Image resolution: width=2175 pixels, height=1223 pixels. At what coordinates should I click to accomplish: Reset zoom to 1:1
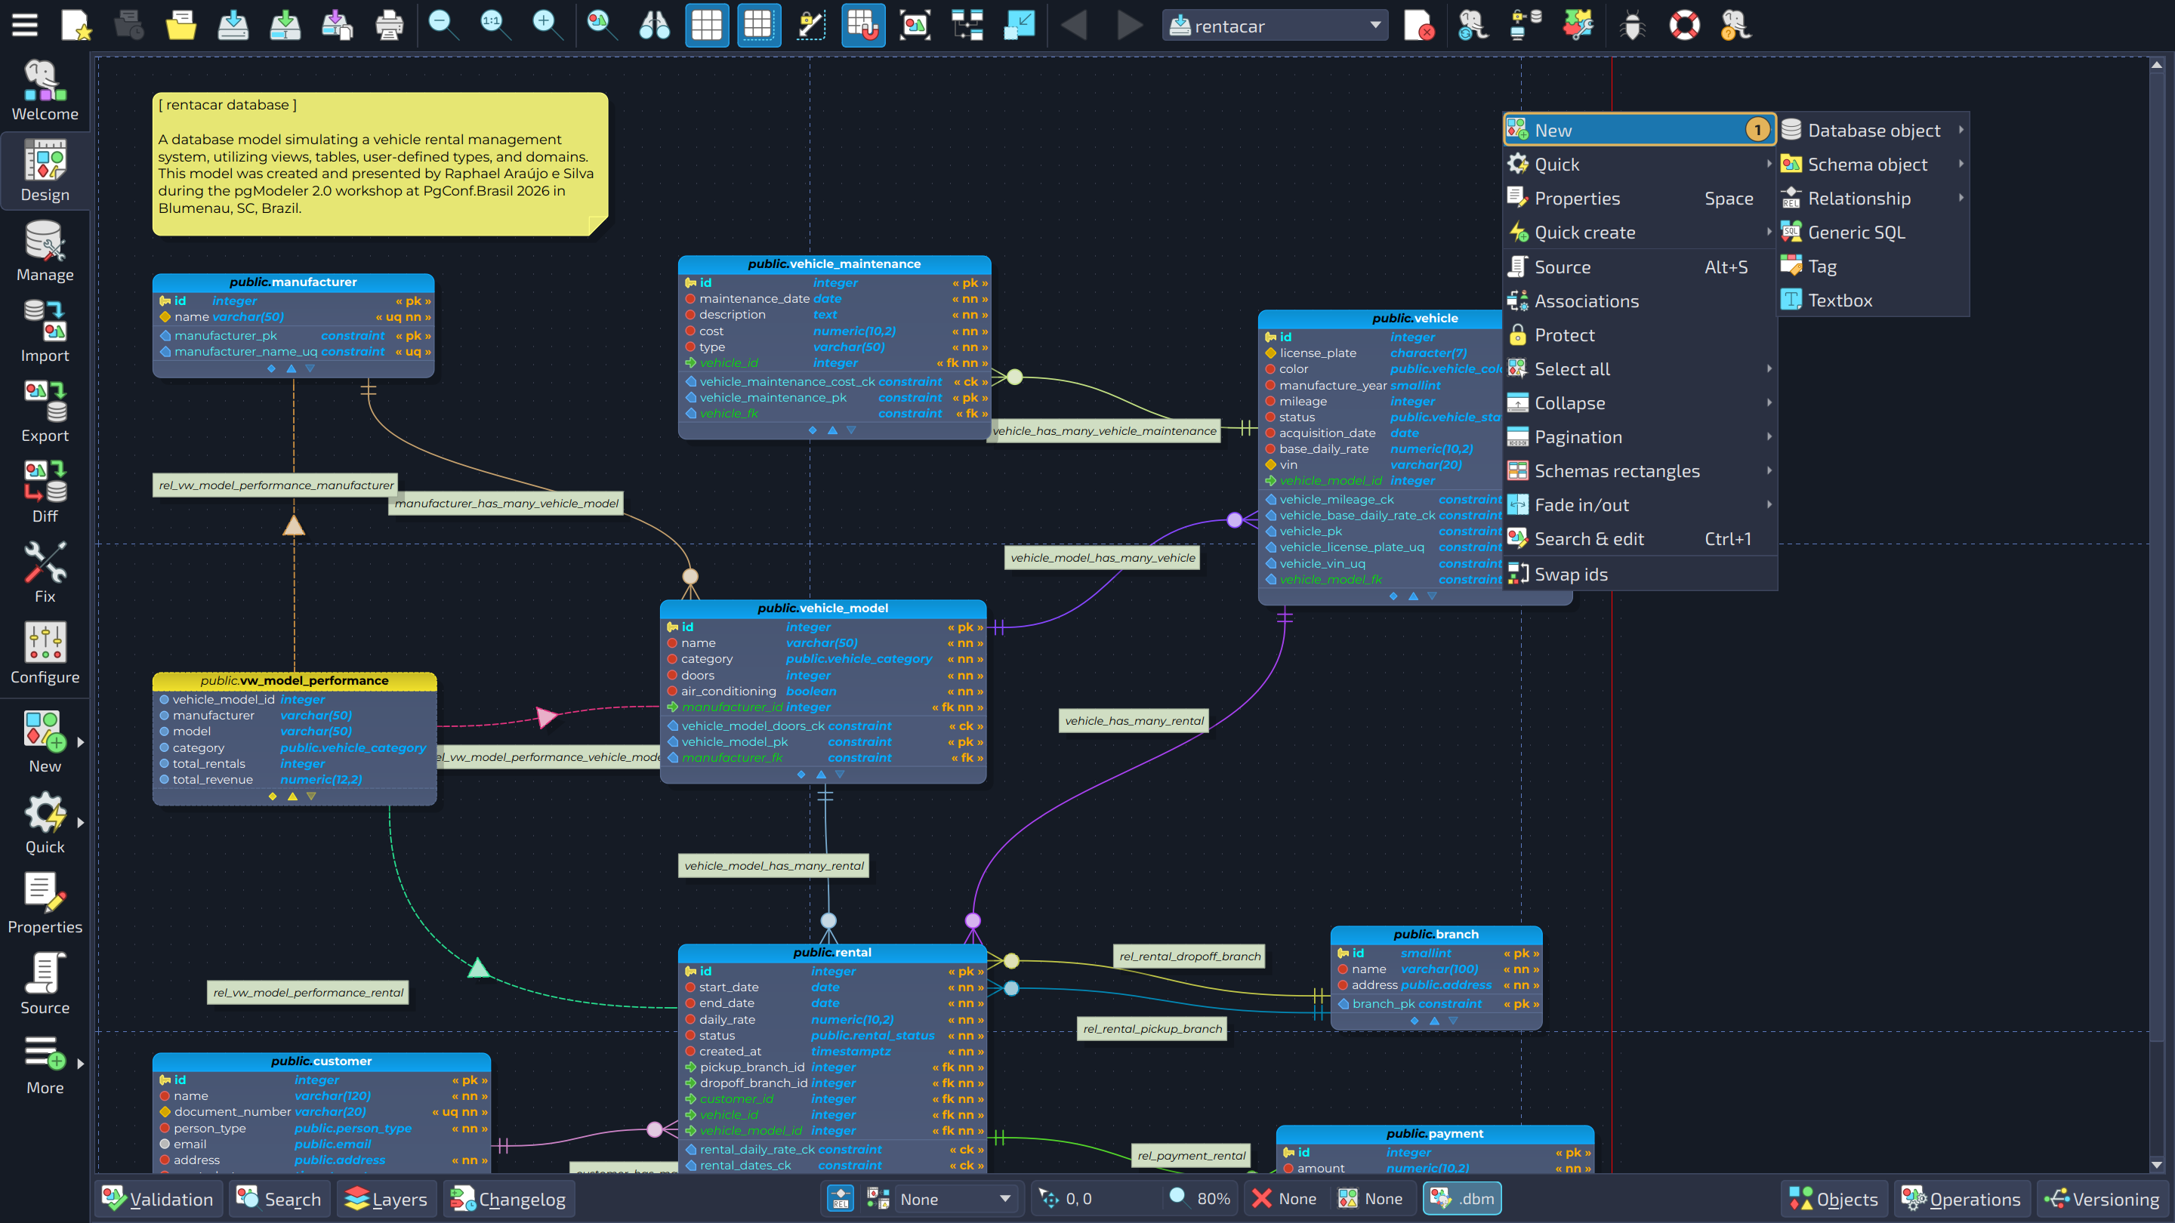coord(495,26)
